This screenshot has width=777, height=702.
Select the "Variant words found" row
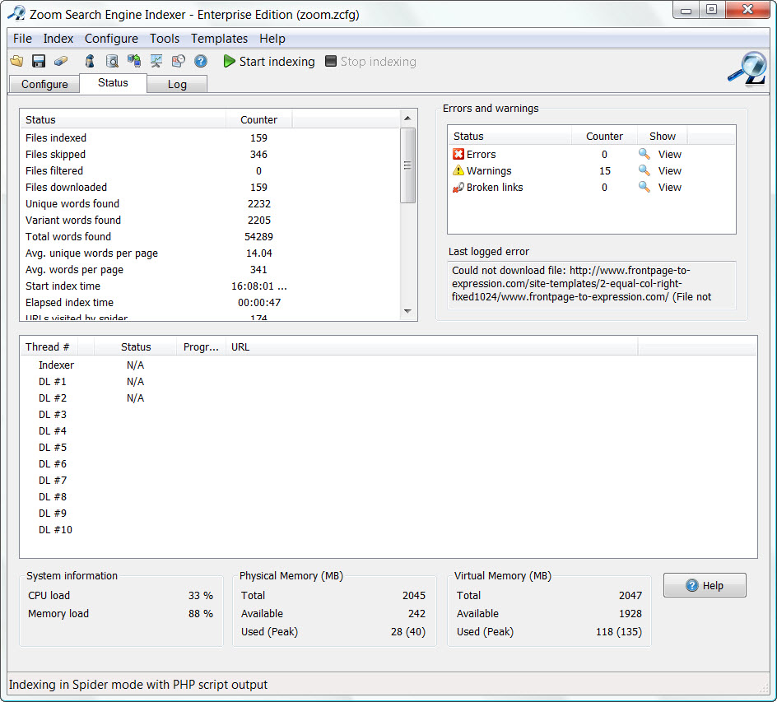(x=210, y=220)
